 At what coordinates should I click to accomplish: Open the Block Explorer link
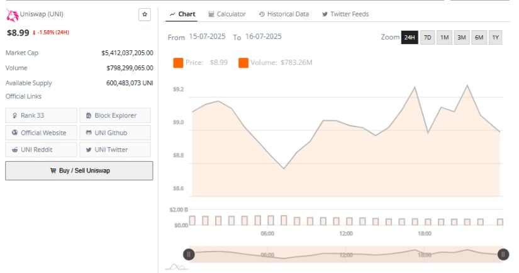(115, 116)
